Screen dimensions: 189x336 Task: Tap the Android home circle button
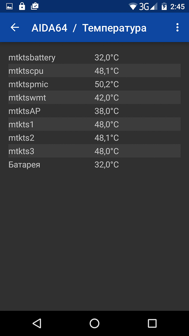point(94,323)
